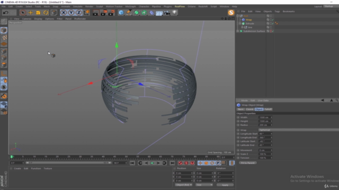Toggle the X axis lock
339x190 pixels.
[x=64, y=13]
